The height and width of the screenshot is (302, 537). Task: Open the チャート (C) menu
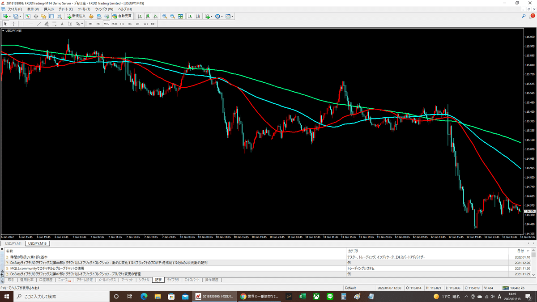pyautogui.click(x=66, y=9)
